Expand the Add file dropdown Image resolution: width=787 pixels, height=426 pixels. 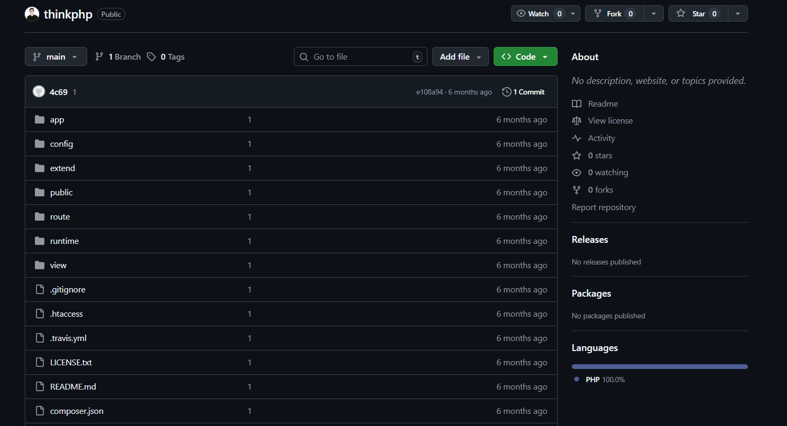(460, 57)
